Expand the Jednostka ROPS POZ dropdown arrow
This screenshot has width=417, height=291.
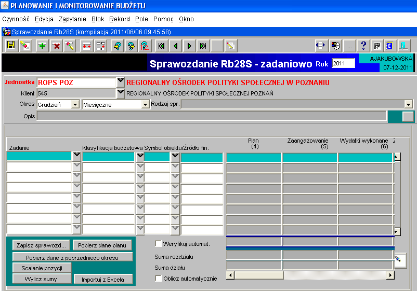pyautogui.click(x=121, y=82)
